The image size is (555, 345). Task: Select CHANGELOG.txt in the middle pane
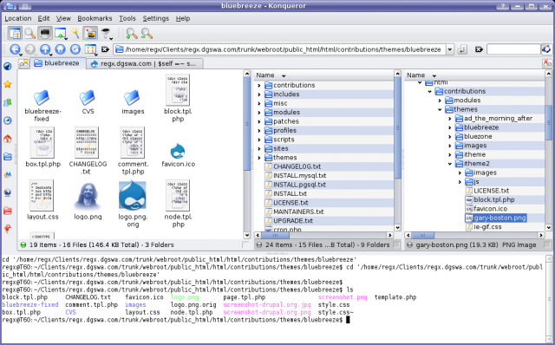297,166
